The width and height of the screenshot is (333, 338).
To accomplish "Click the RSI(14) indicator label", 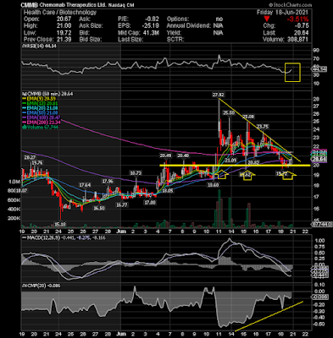I will [39, 46].
